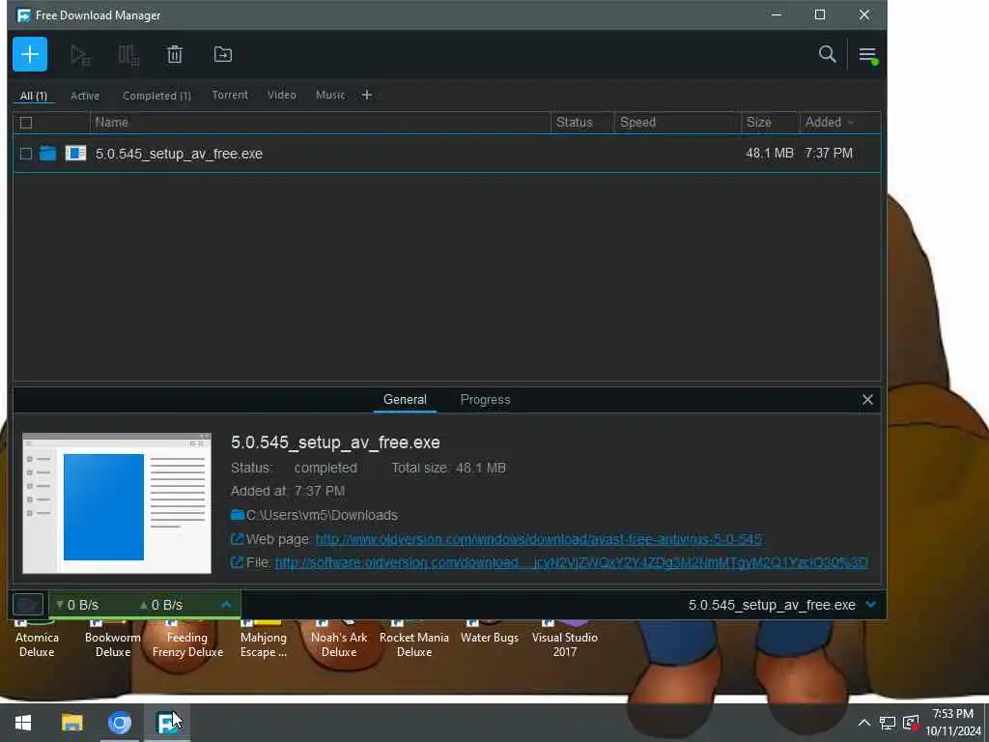The image size is (989, 742).
Task: Click the 7:37 PM added cell
Action: click(x=828, y=153)
